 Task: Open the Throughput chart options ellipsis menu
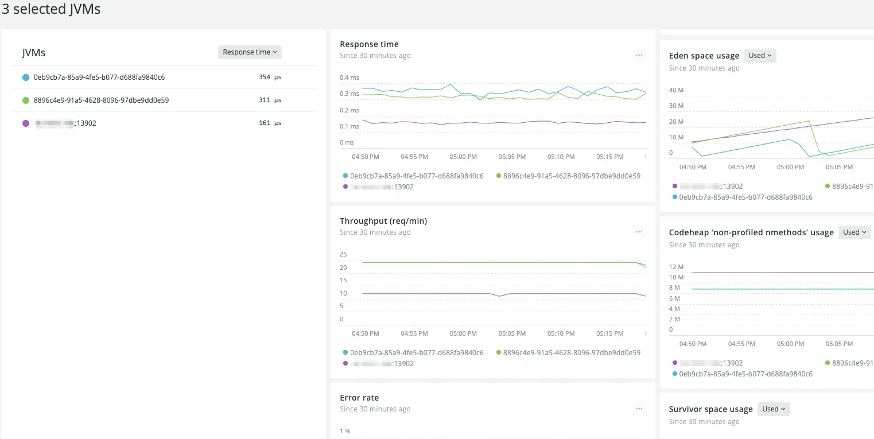click(639, 231)
